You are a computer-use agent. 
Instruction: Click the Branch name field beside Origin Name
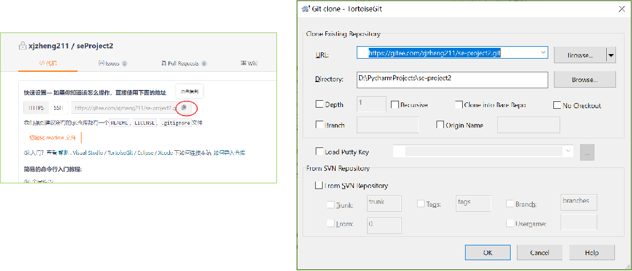point(388,125)
